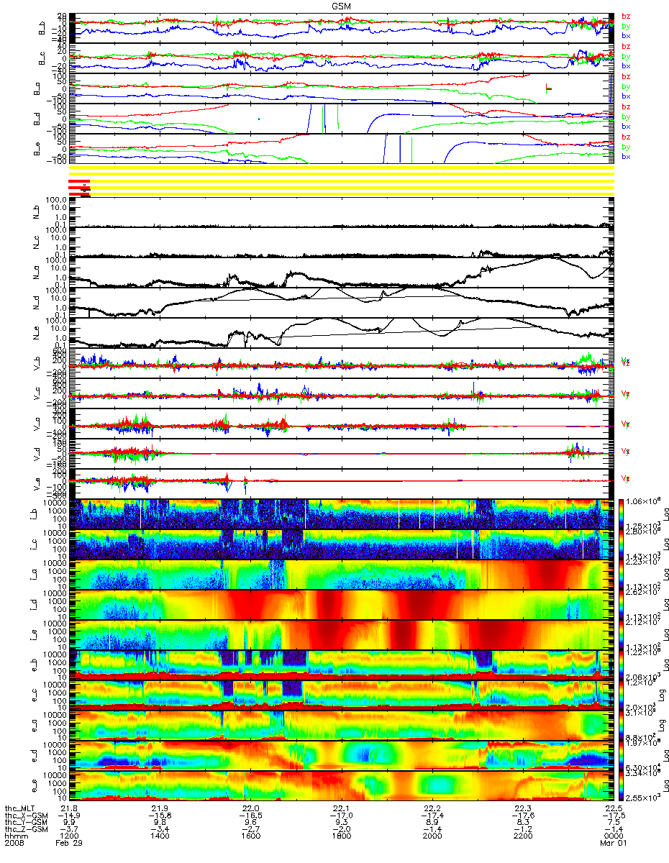
Task: Click the red bz legend of B_b
Action: pos(626,16)
